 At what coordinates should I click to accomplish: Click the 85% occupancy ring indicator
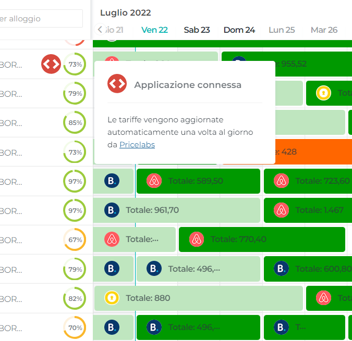(x=75, y=122)
